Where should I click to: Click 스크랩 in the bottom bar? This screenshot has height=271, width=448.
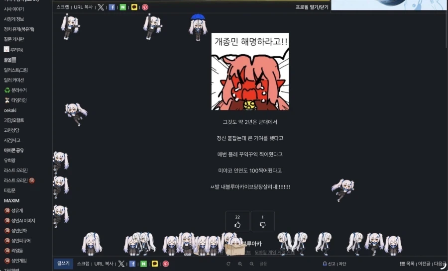coord(83,264)
